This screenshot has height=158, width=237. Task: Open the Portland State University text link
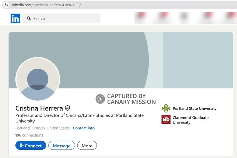click(194, 108)
